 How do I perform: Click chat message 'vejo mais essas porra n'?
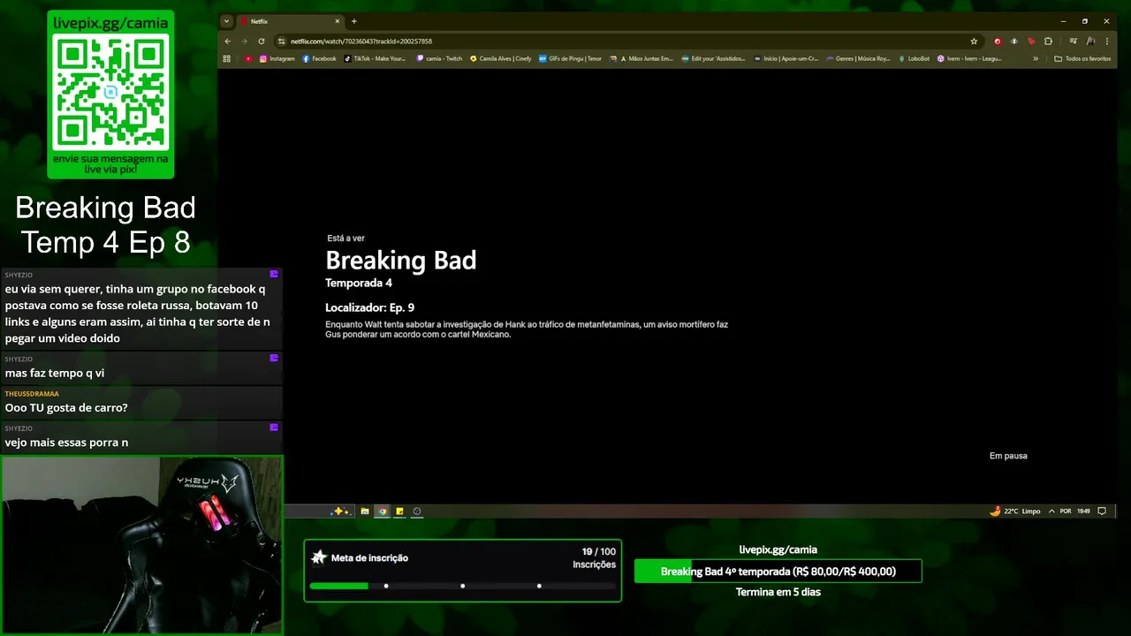[141, 436]
